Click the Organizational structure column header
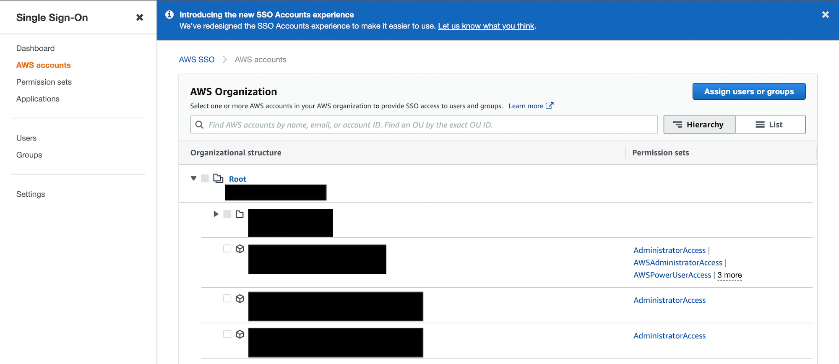 [236, 153]
